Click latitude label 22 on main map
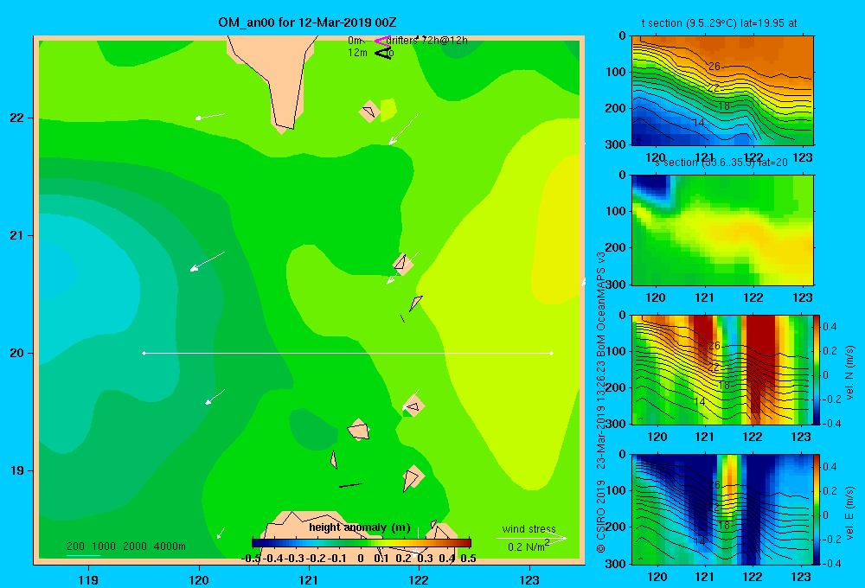This screenshot has height=588, width=865. (16, 118)
